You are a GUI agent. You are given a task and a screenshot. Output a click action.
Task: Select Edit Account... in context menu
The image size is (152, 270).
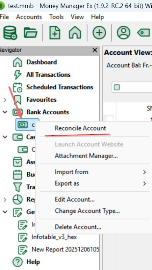[x=75, y=200]
